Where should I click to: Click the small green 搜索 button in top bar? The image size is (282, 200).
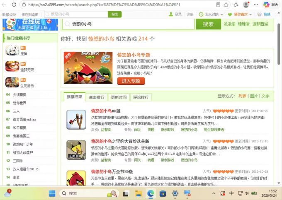click(115, 14)
